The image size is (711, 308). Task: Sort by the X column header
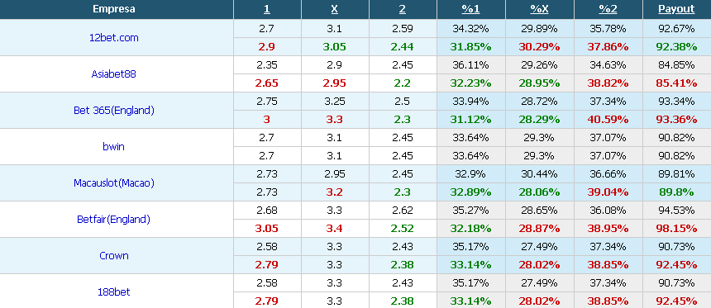pos(335,9)
